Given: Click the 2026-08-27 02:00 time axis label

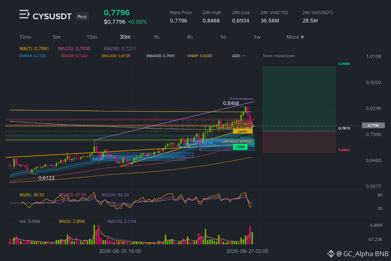Looking at the screenshot, I should point(247,251).
